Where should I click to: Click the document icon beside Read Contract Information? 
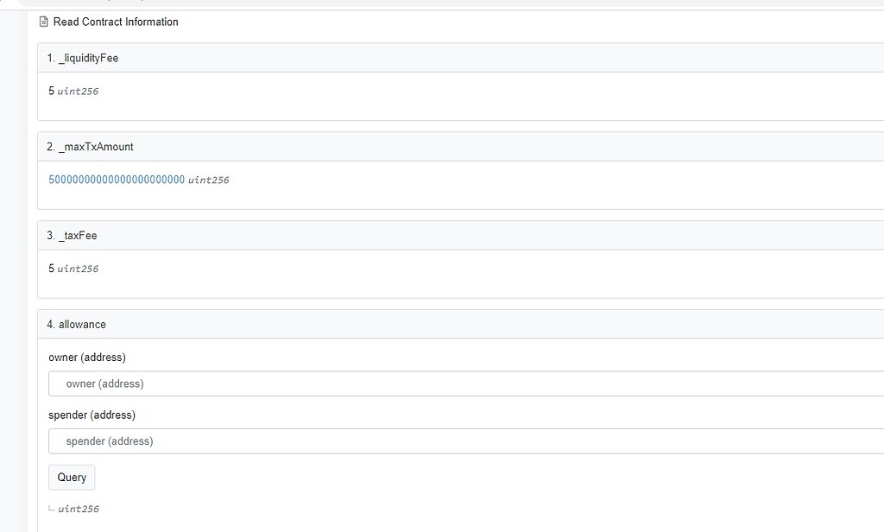[43, 22]
